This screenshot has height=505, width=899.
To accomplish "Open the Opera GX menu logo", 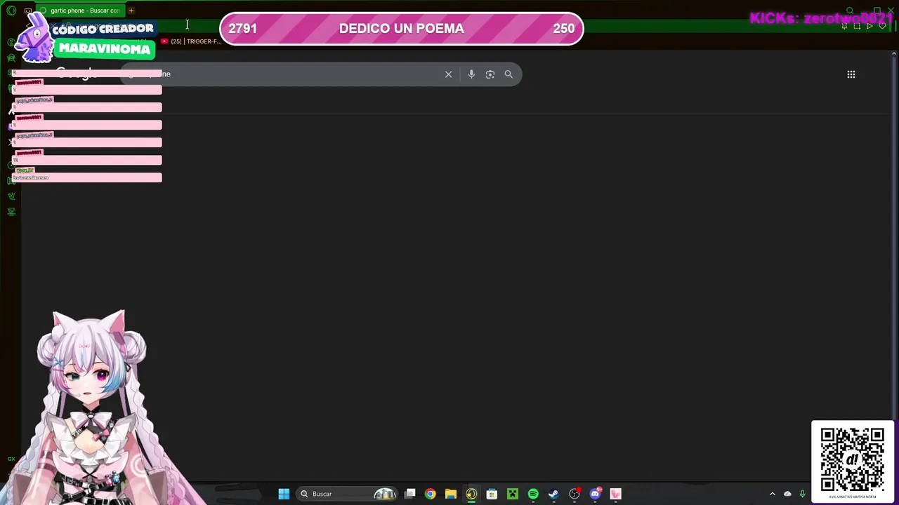I will click(x=11, y=11).
